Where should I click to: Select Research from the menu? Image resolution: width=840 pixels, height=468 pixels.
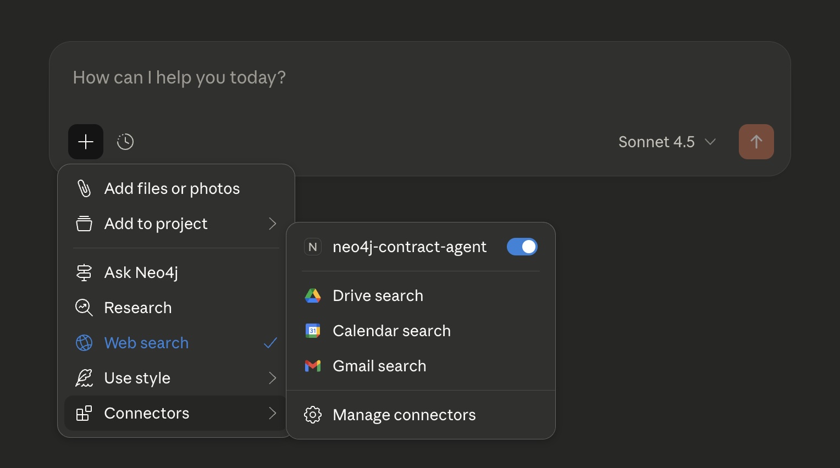click(x=138, y=308)
